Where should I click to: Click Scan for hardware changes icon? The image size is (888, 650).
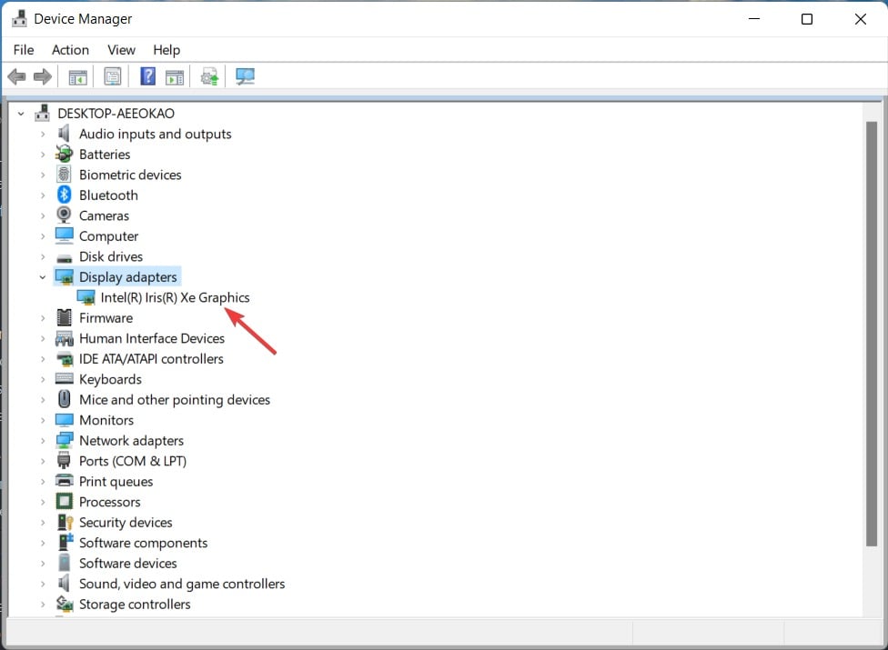(x=246, y=76)
